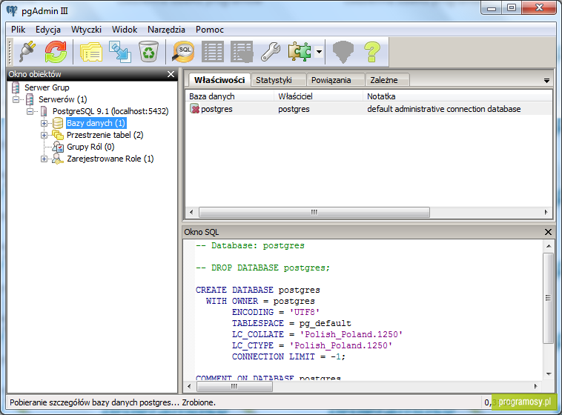Close the Okno SQL panel
This screenshot has width=562, height=415.
(548, 232)
